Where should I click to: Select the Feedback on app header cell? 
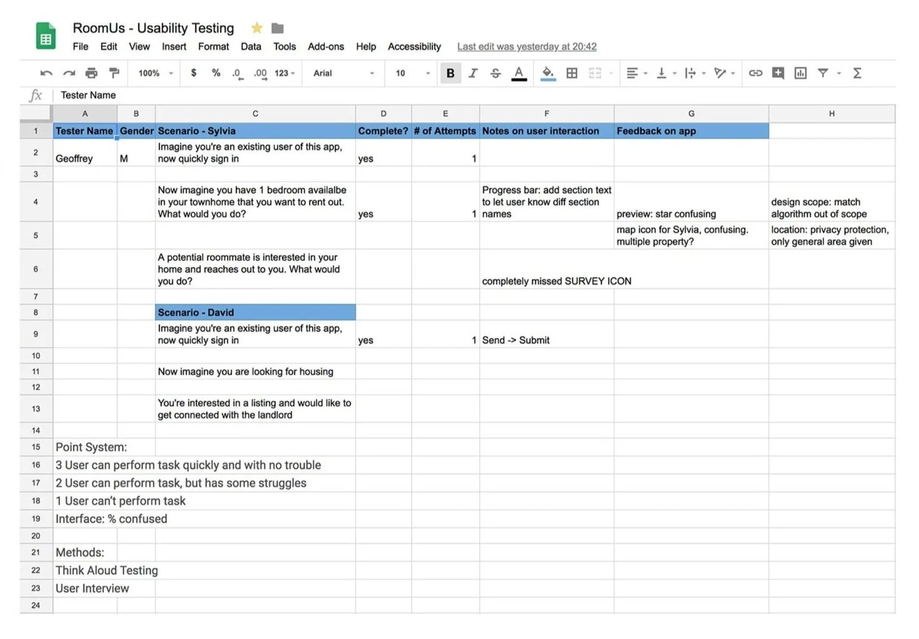pyautogui.click(x=691, y=131)
